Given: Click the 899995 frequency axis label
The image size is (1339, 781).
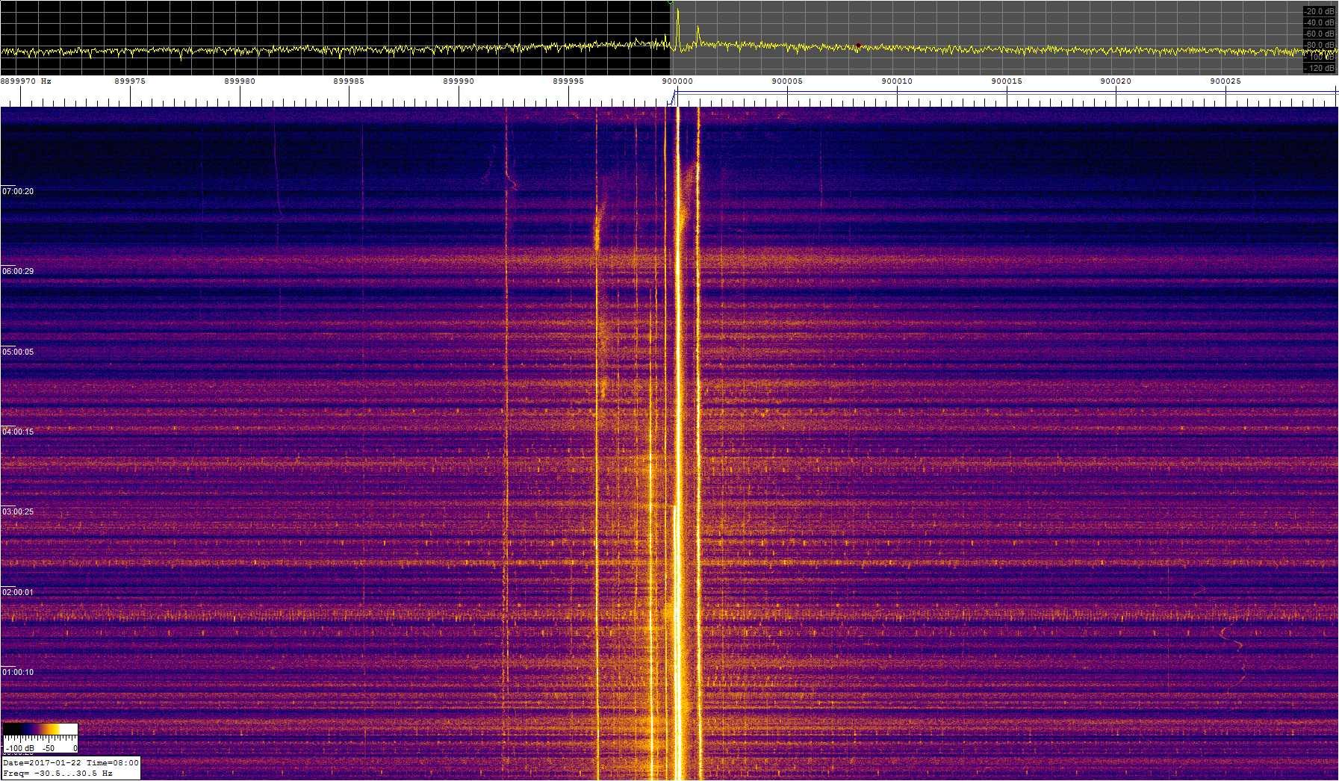Looking at the screenshot, I should point(568,81).
